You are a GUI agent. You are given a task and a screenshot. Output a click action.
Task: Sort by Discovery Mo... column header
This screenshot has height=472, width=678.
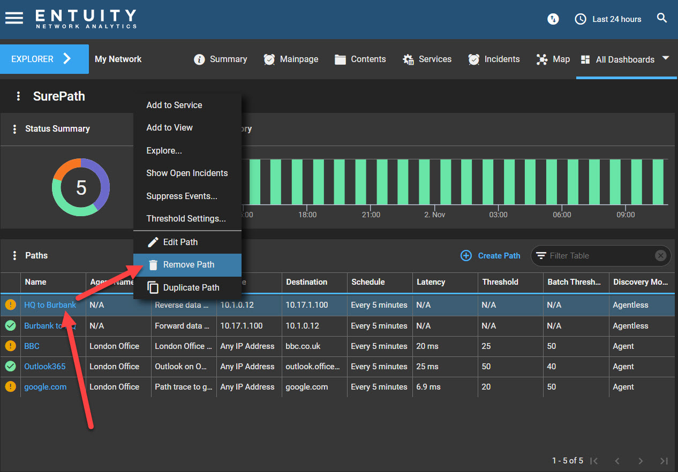point(643,282)
